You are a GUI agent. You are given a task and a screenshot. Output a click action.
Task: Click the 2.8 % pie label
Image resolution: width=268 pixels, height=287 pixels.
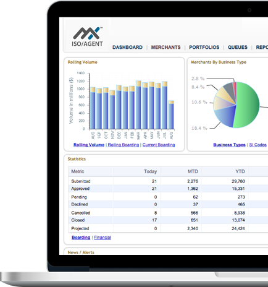[x=198, y=79]
